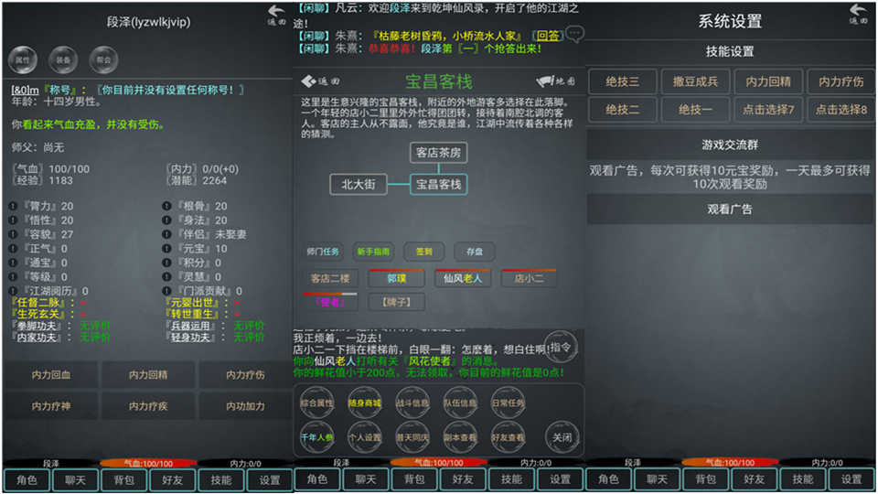Image resolution: width=878 pixels, height=494 pixels.
Task: Select 宝昌客栈 map node
Action: coord(438,184)
